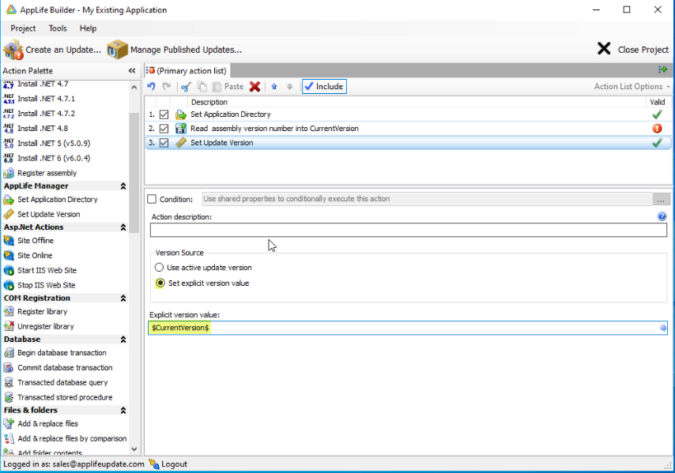Click the Install .NET 5 icon
This screenshot has height=473, width=675.
click(9, 143)
